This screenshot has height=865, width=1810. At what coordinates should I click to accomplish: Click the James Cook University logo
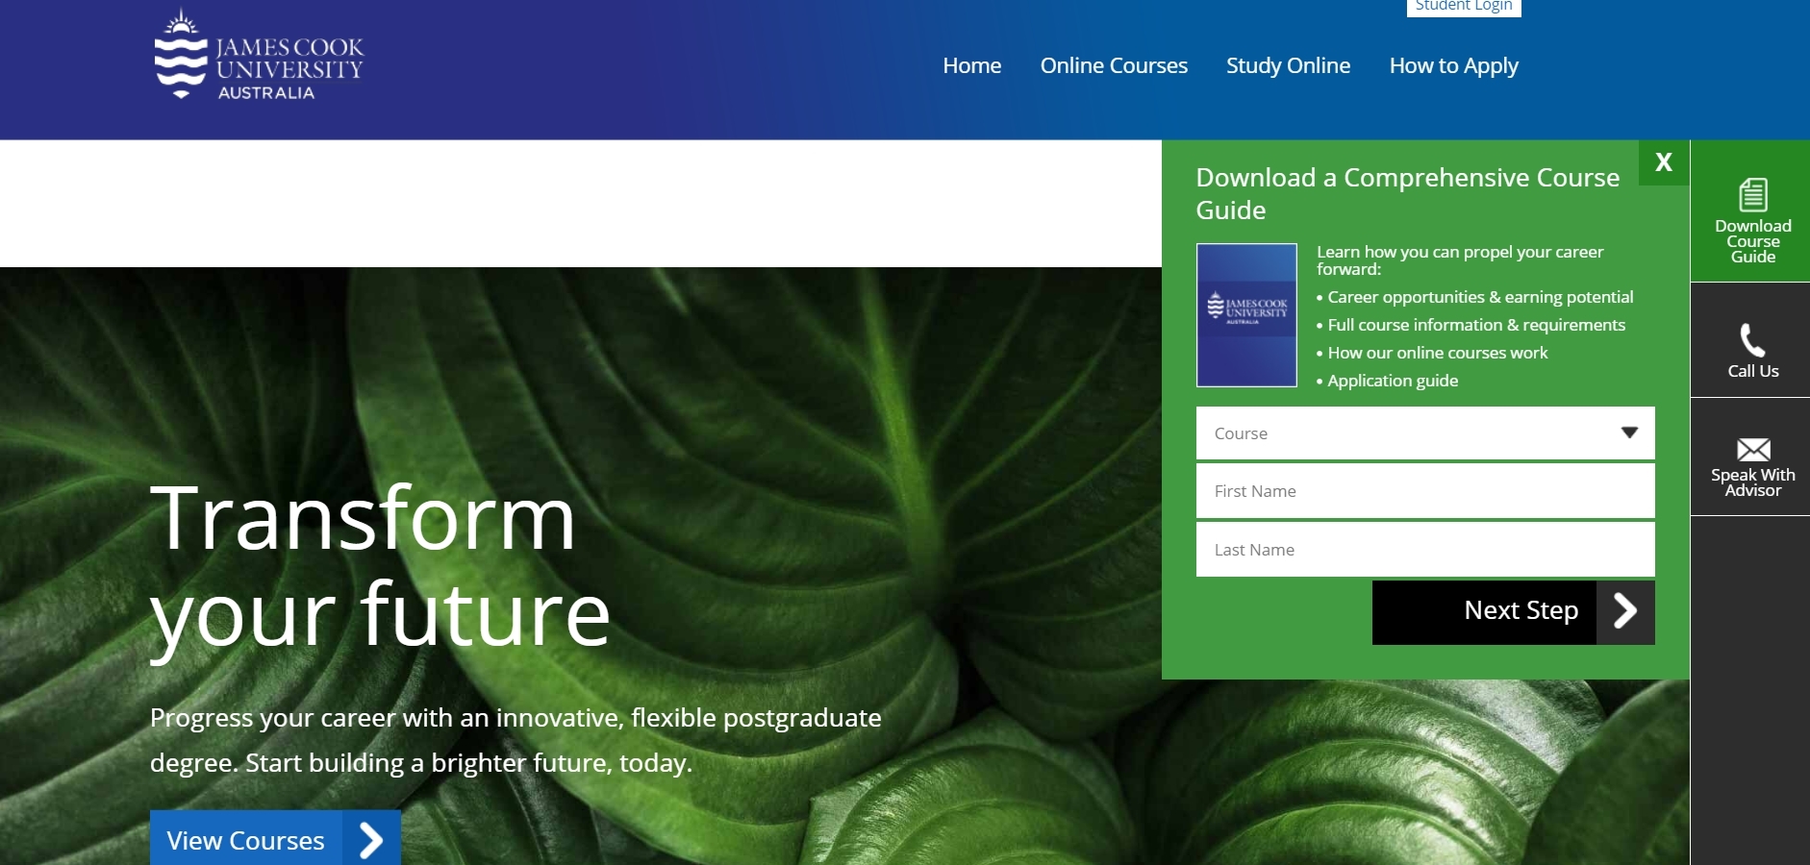point(259,54)
